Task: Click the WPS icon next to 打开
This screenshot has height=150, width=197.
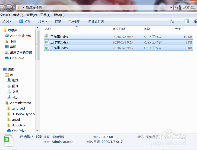Action: tap(21, 21)
